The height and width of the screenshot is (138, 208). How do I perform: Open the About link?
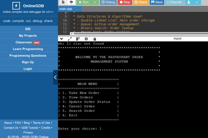(x=8, y=123)
